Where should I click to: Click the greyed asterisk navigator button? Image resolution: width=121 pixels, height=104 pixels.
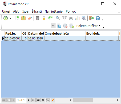pos(48,100)
